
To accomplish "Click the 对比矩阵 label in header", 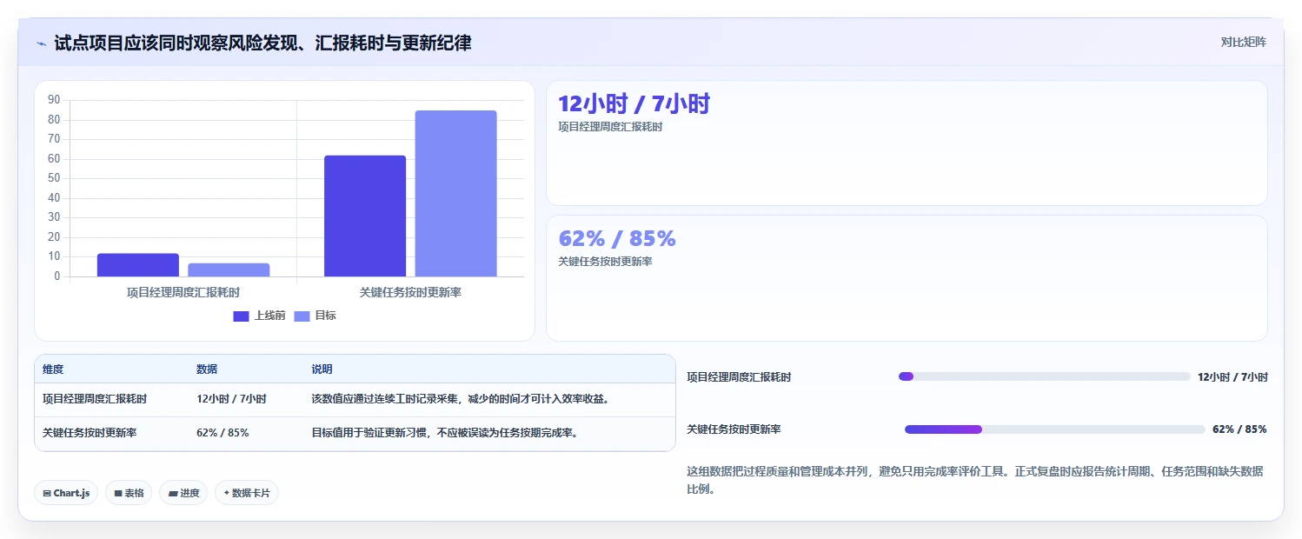I will (1243, 42).
